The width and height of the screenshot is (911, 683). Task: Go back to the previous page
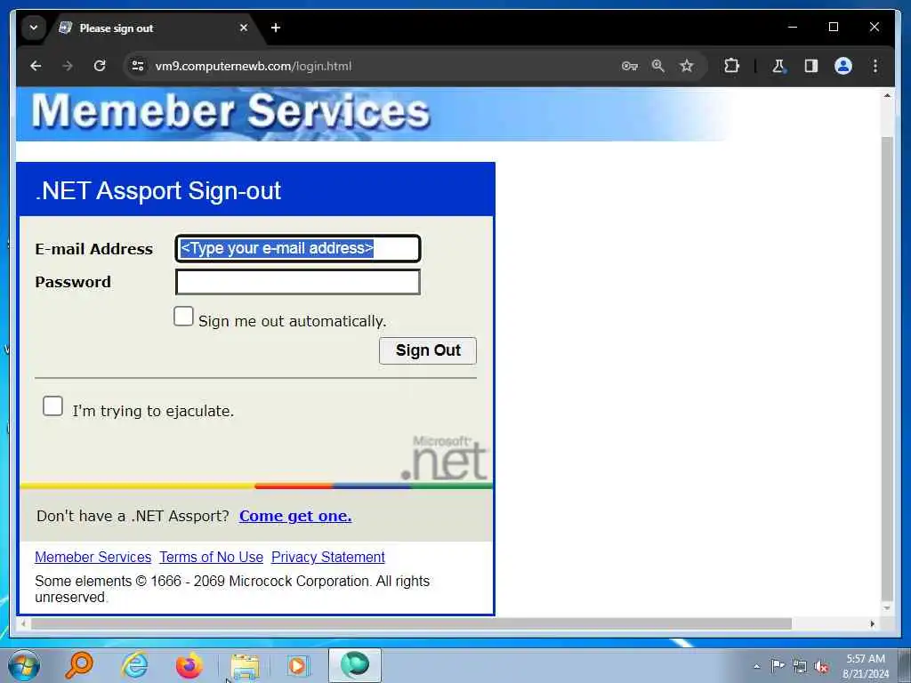pyautogui.click(x=36, y=66)
